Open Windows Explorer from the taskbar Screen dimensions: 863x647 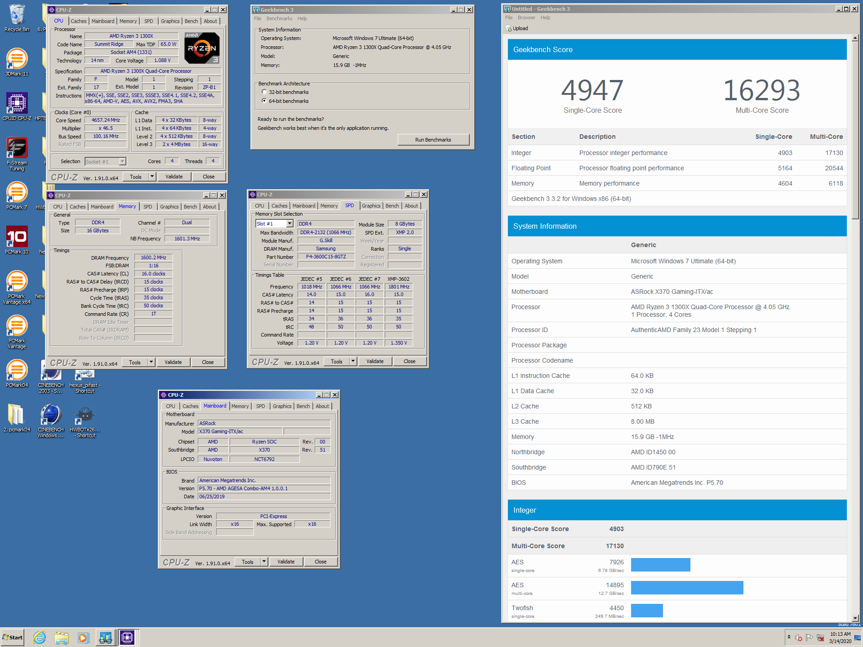[x=62, y=637]
